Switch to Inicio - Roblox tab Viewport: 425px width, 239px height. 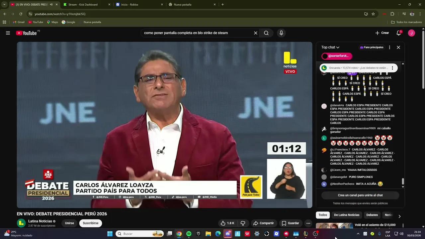click(x=139, y=5)
